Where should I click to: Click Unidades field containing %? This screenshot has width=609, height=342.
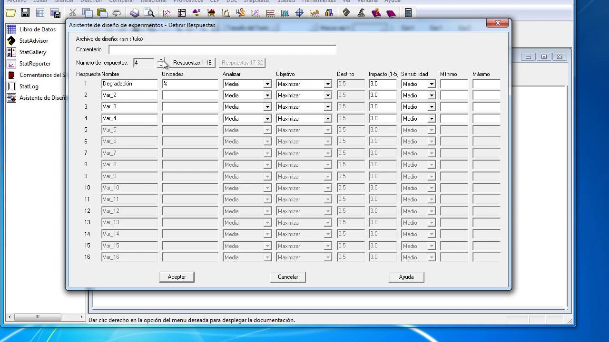pos(190,84)
